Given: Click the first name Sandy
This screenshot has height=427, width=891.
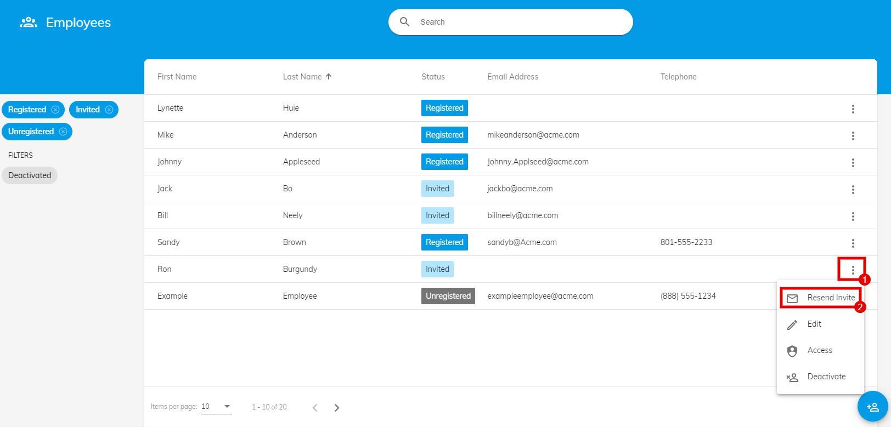Looking at the screenshot, I should click(x=168, y=242).
